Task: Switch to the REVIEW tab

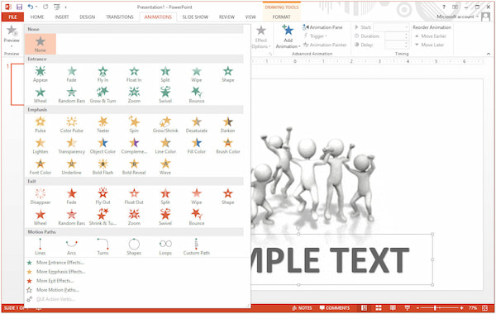Action: click(227, 17)
